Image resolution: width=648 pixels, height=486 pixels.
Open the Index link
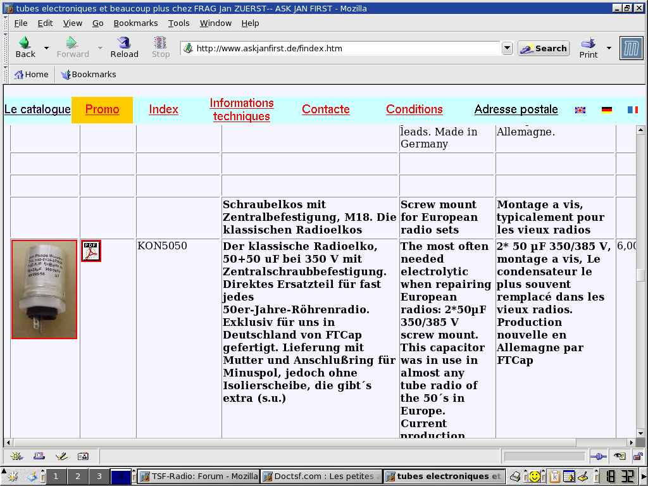pos(164,109)
